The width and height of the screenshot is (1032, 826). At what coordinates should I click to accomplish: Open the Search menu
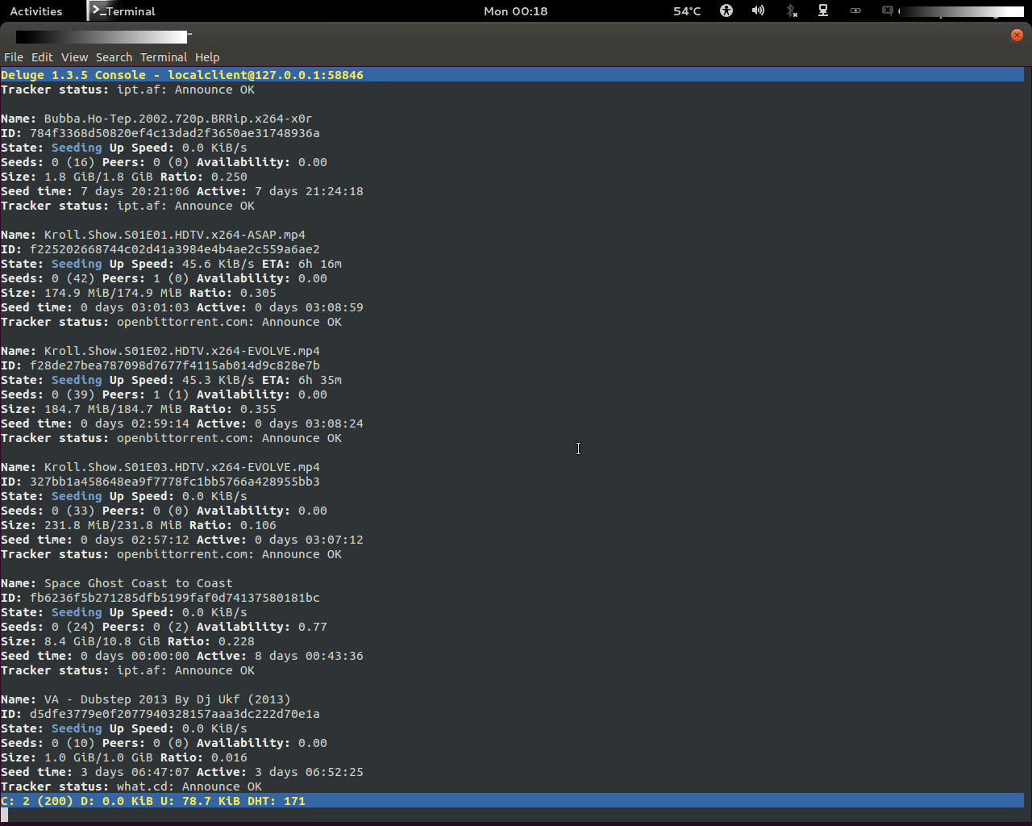(x=114, y=57)
